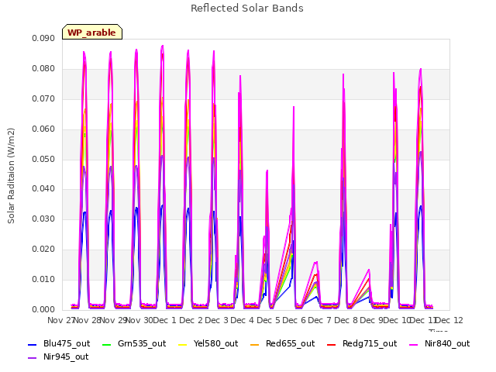Select the Nir840_out legend label
This screenshot has height=372, width=496.
coord(447,343)
